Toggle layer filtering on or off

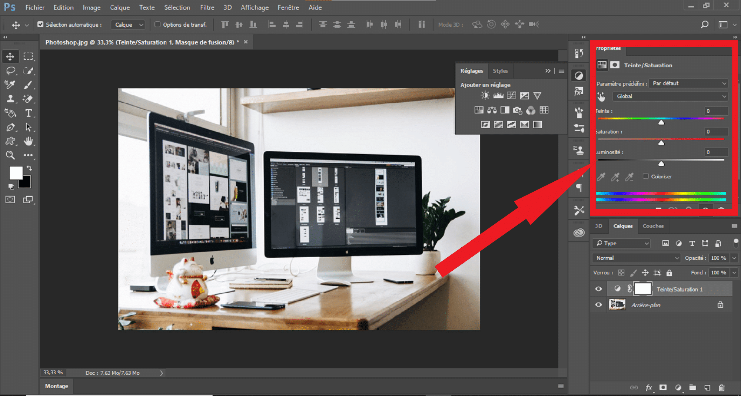736,243
